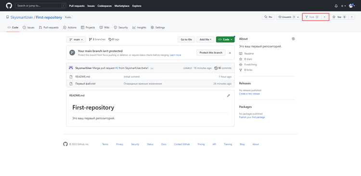Open the Contact GitHub footer link
The image size is (361, 176).
[x=182, y=144]
